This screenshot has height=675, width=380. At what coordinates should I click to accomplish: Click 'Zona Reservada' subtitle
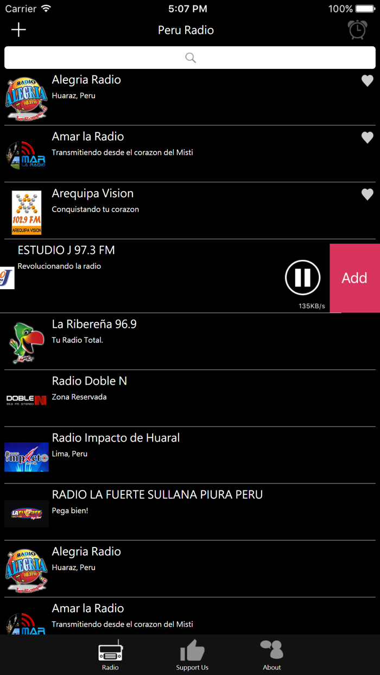(x=79, y=397)
